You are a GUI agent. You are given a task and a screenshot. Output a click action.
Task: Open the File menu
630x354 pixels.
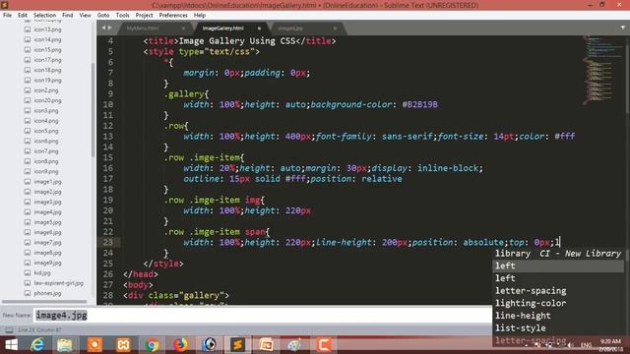click(x=7, y=15)
